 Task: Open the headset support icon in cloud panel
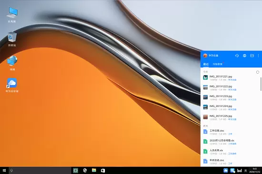point(237,56)
